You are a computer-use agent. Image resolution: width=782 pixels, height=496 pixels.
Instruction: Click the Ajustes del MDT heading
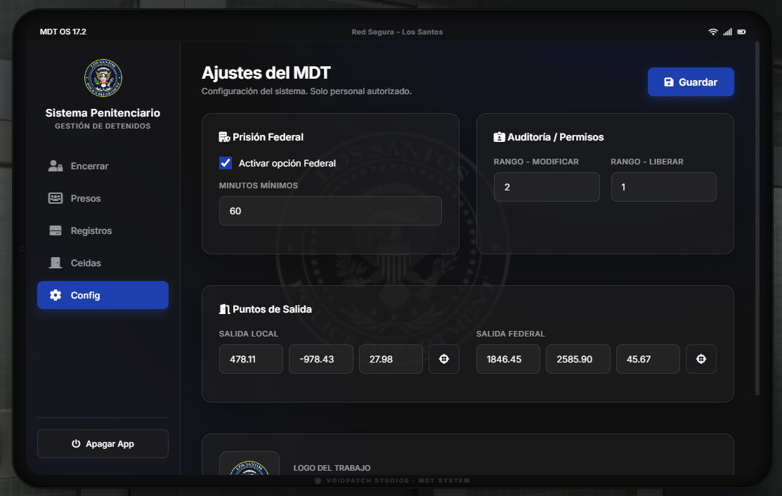click(266, 73)
